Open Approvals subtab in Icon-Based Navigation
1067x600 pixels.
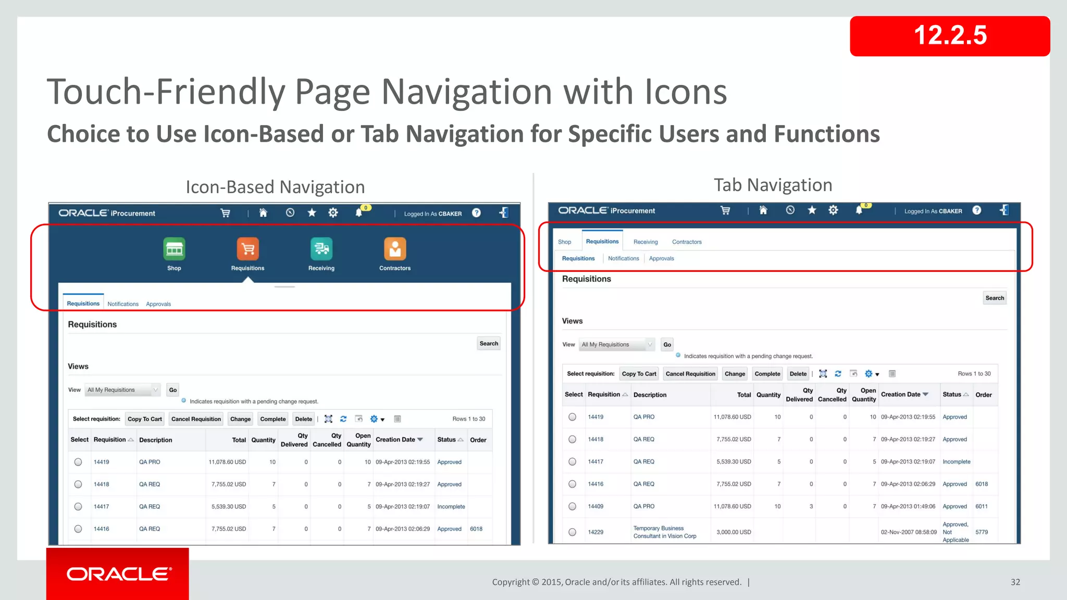tap(158, 304)
